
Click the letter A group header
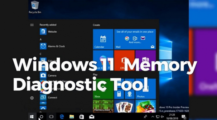click(x=41, y=39)
